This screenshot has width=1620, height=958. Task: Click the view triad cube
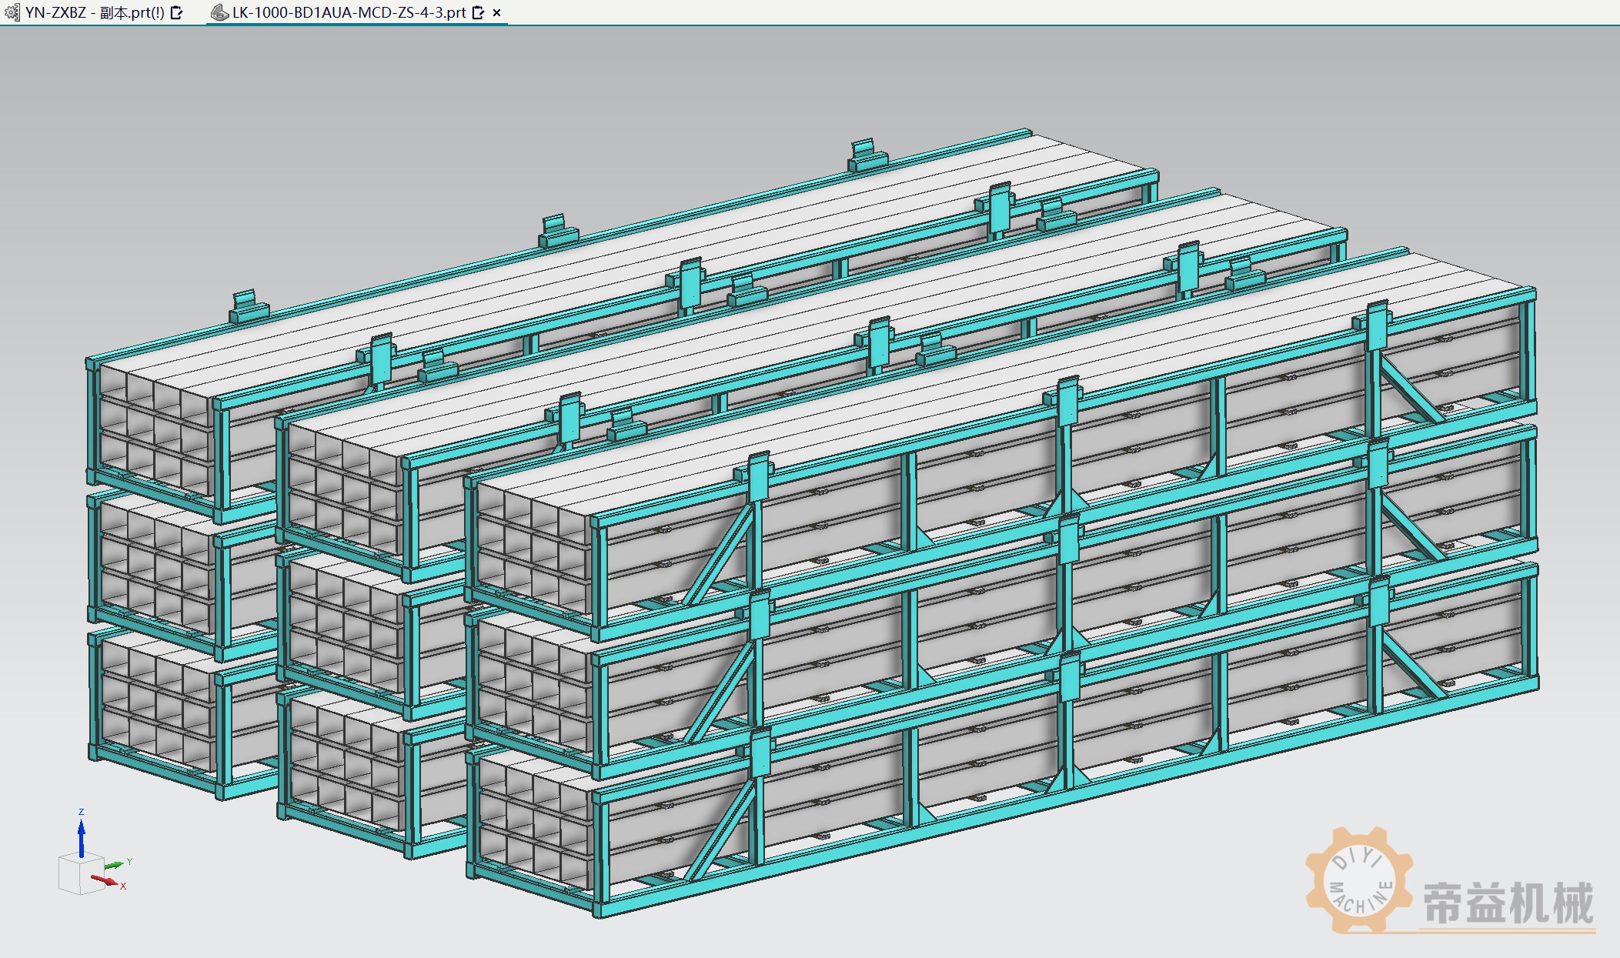pos(82,873)
